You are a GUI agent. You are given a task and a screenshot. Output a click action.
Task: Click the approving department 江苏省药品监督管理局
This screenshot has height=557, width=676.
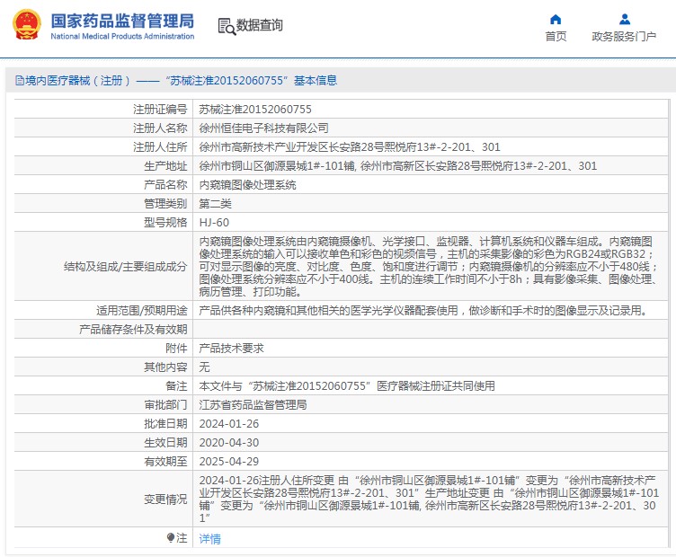(253, 404)
